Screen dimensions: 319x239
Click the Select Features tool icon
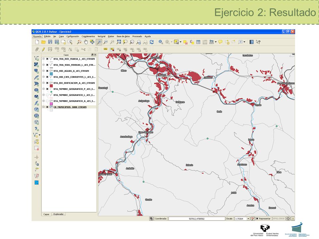(176, 42)
